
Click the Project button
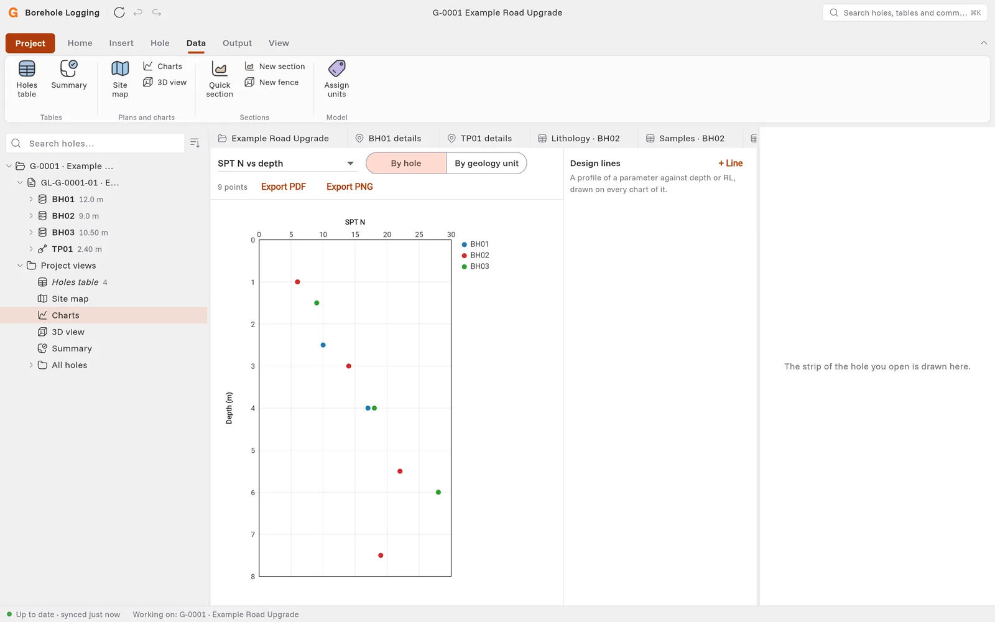click(30, 43)
